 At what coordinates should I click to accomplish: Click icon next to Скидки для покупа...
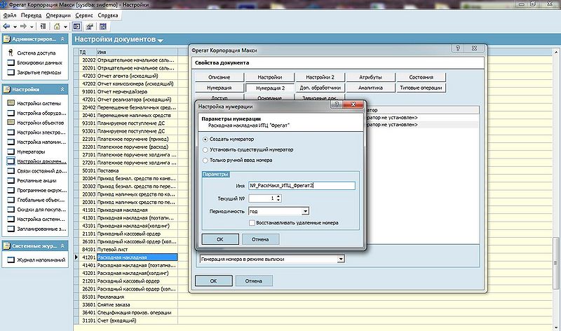[11, 210]
